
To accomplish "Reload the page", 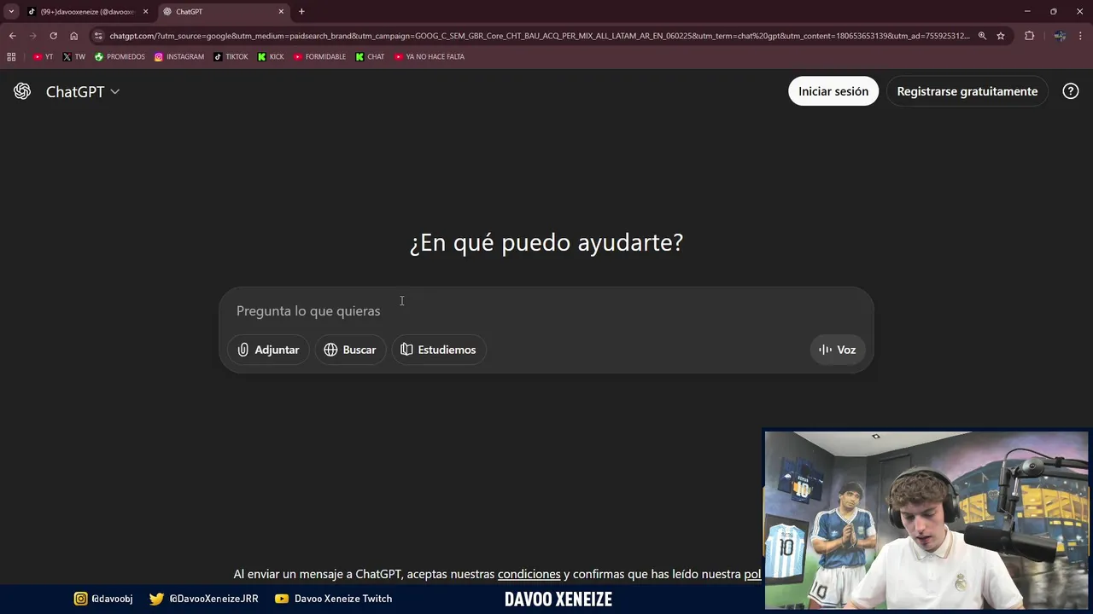I will [53, 36].
